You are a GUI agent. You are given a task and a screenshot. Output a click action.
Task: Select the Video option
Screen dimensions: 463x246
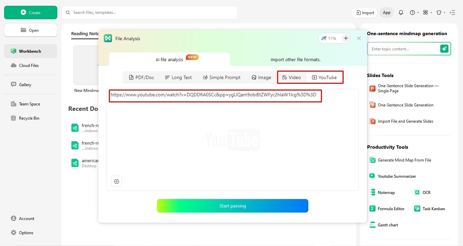[292, 77]
